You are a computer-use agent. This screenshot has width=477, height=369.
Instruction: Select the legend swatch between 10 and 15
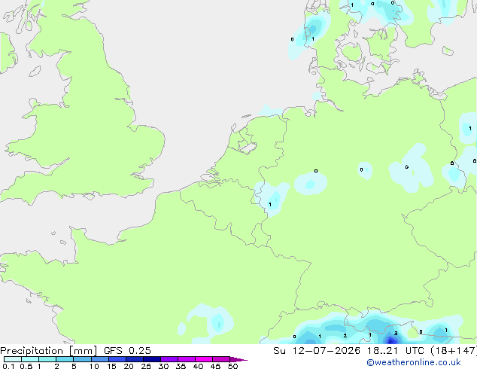click(100, 359)
